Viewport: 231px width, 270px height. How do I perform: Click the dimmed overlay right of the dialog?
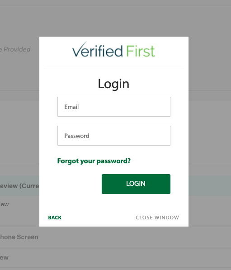point(210,132)
